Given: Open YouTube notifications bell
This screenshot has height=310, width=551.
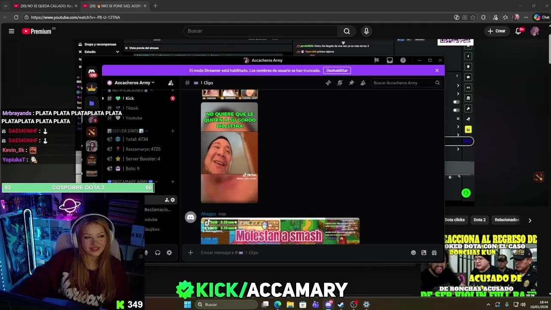Looking at the screenshot, I should [x=518, y=31].
